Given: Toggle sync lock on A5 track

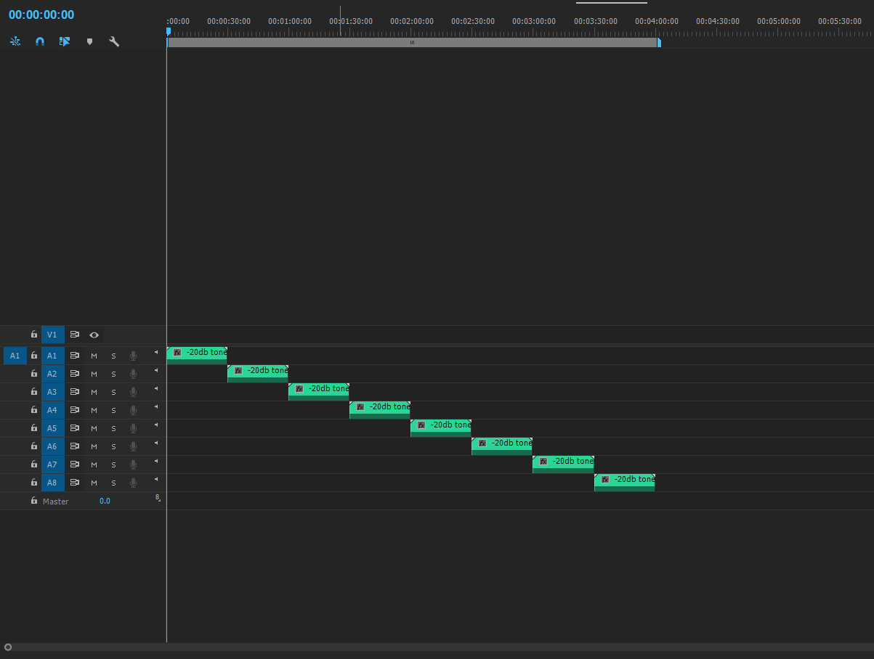Looking at the screenshot, I should 74,428.
